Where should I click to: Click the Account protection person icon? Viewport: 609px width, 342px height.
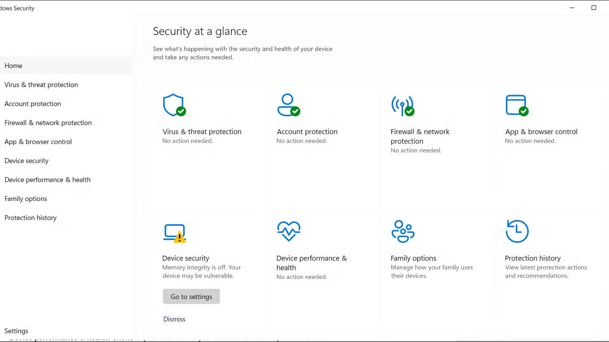(289, 105)
